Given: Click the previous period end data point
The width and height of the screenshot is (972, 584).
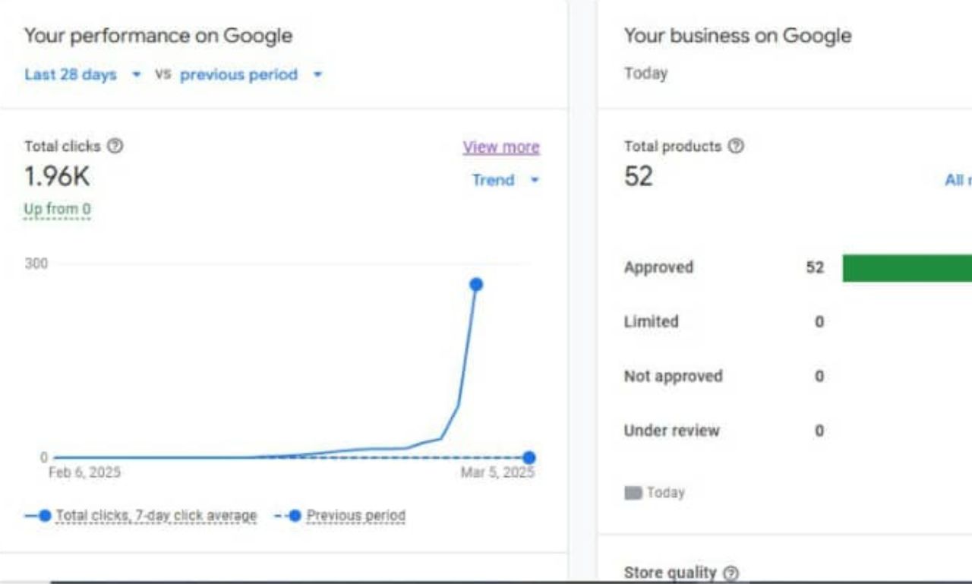Looking at the screenshot, I should (529, 457).
